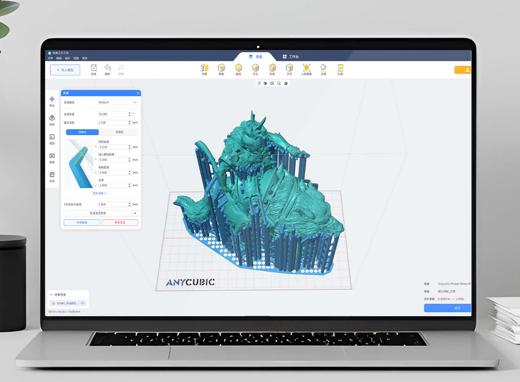Open the auto-support generation dropdown arrow

coord(135,213)
